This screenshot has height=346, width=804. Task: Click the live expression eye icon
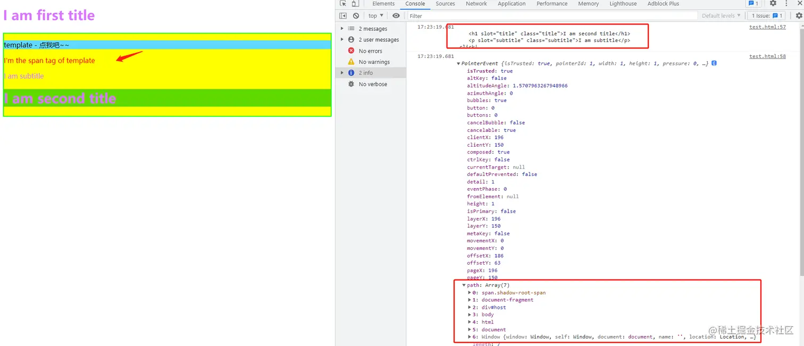pyautogui.click(x=396, y=16)
